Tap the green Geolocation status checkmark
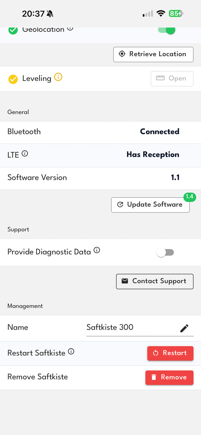The width and height of the screenshot is (201, 435). pos(13,30)
